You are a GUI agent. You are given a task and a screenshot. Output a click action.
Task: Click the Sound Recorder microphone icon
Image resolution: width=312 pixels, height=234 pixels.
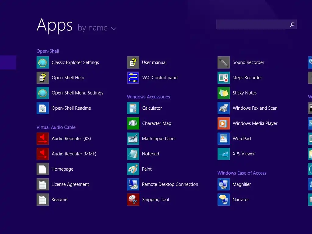point(224,62)
